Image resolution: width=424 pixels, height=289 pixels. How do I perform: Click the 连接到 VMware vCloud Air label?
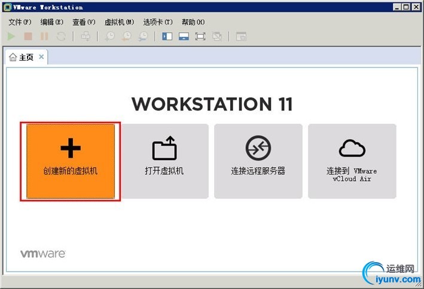coord(352,174)
